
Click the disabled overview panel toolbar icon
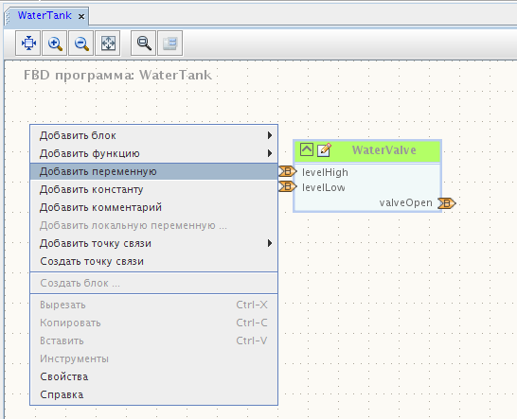pos(170,44)
